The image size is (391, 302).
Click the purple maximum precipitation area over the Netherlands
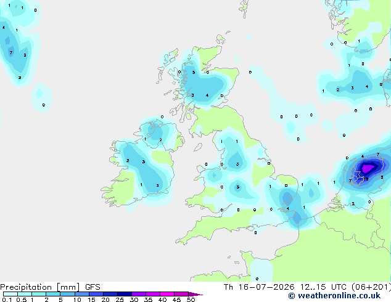click(368, 168)
